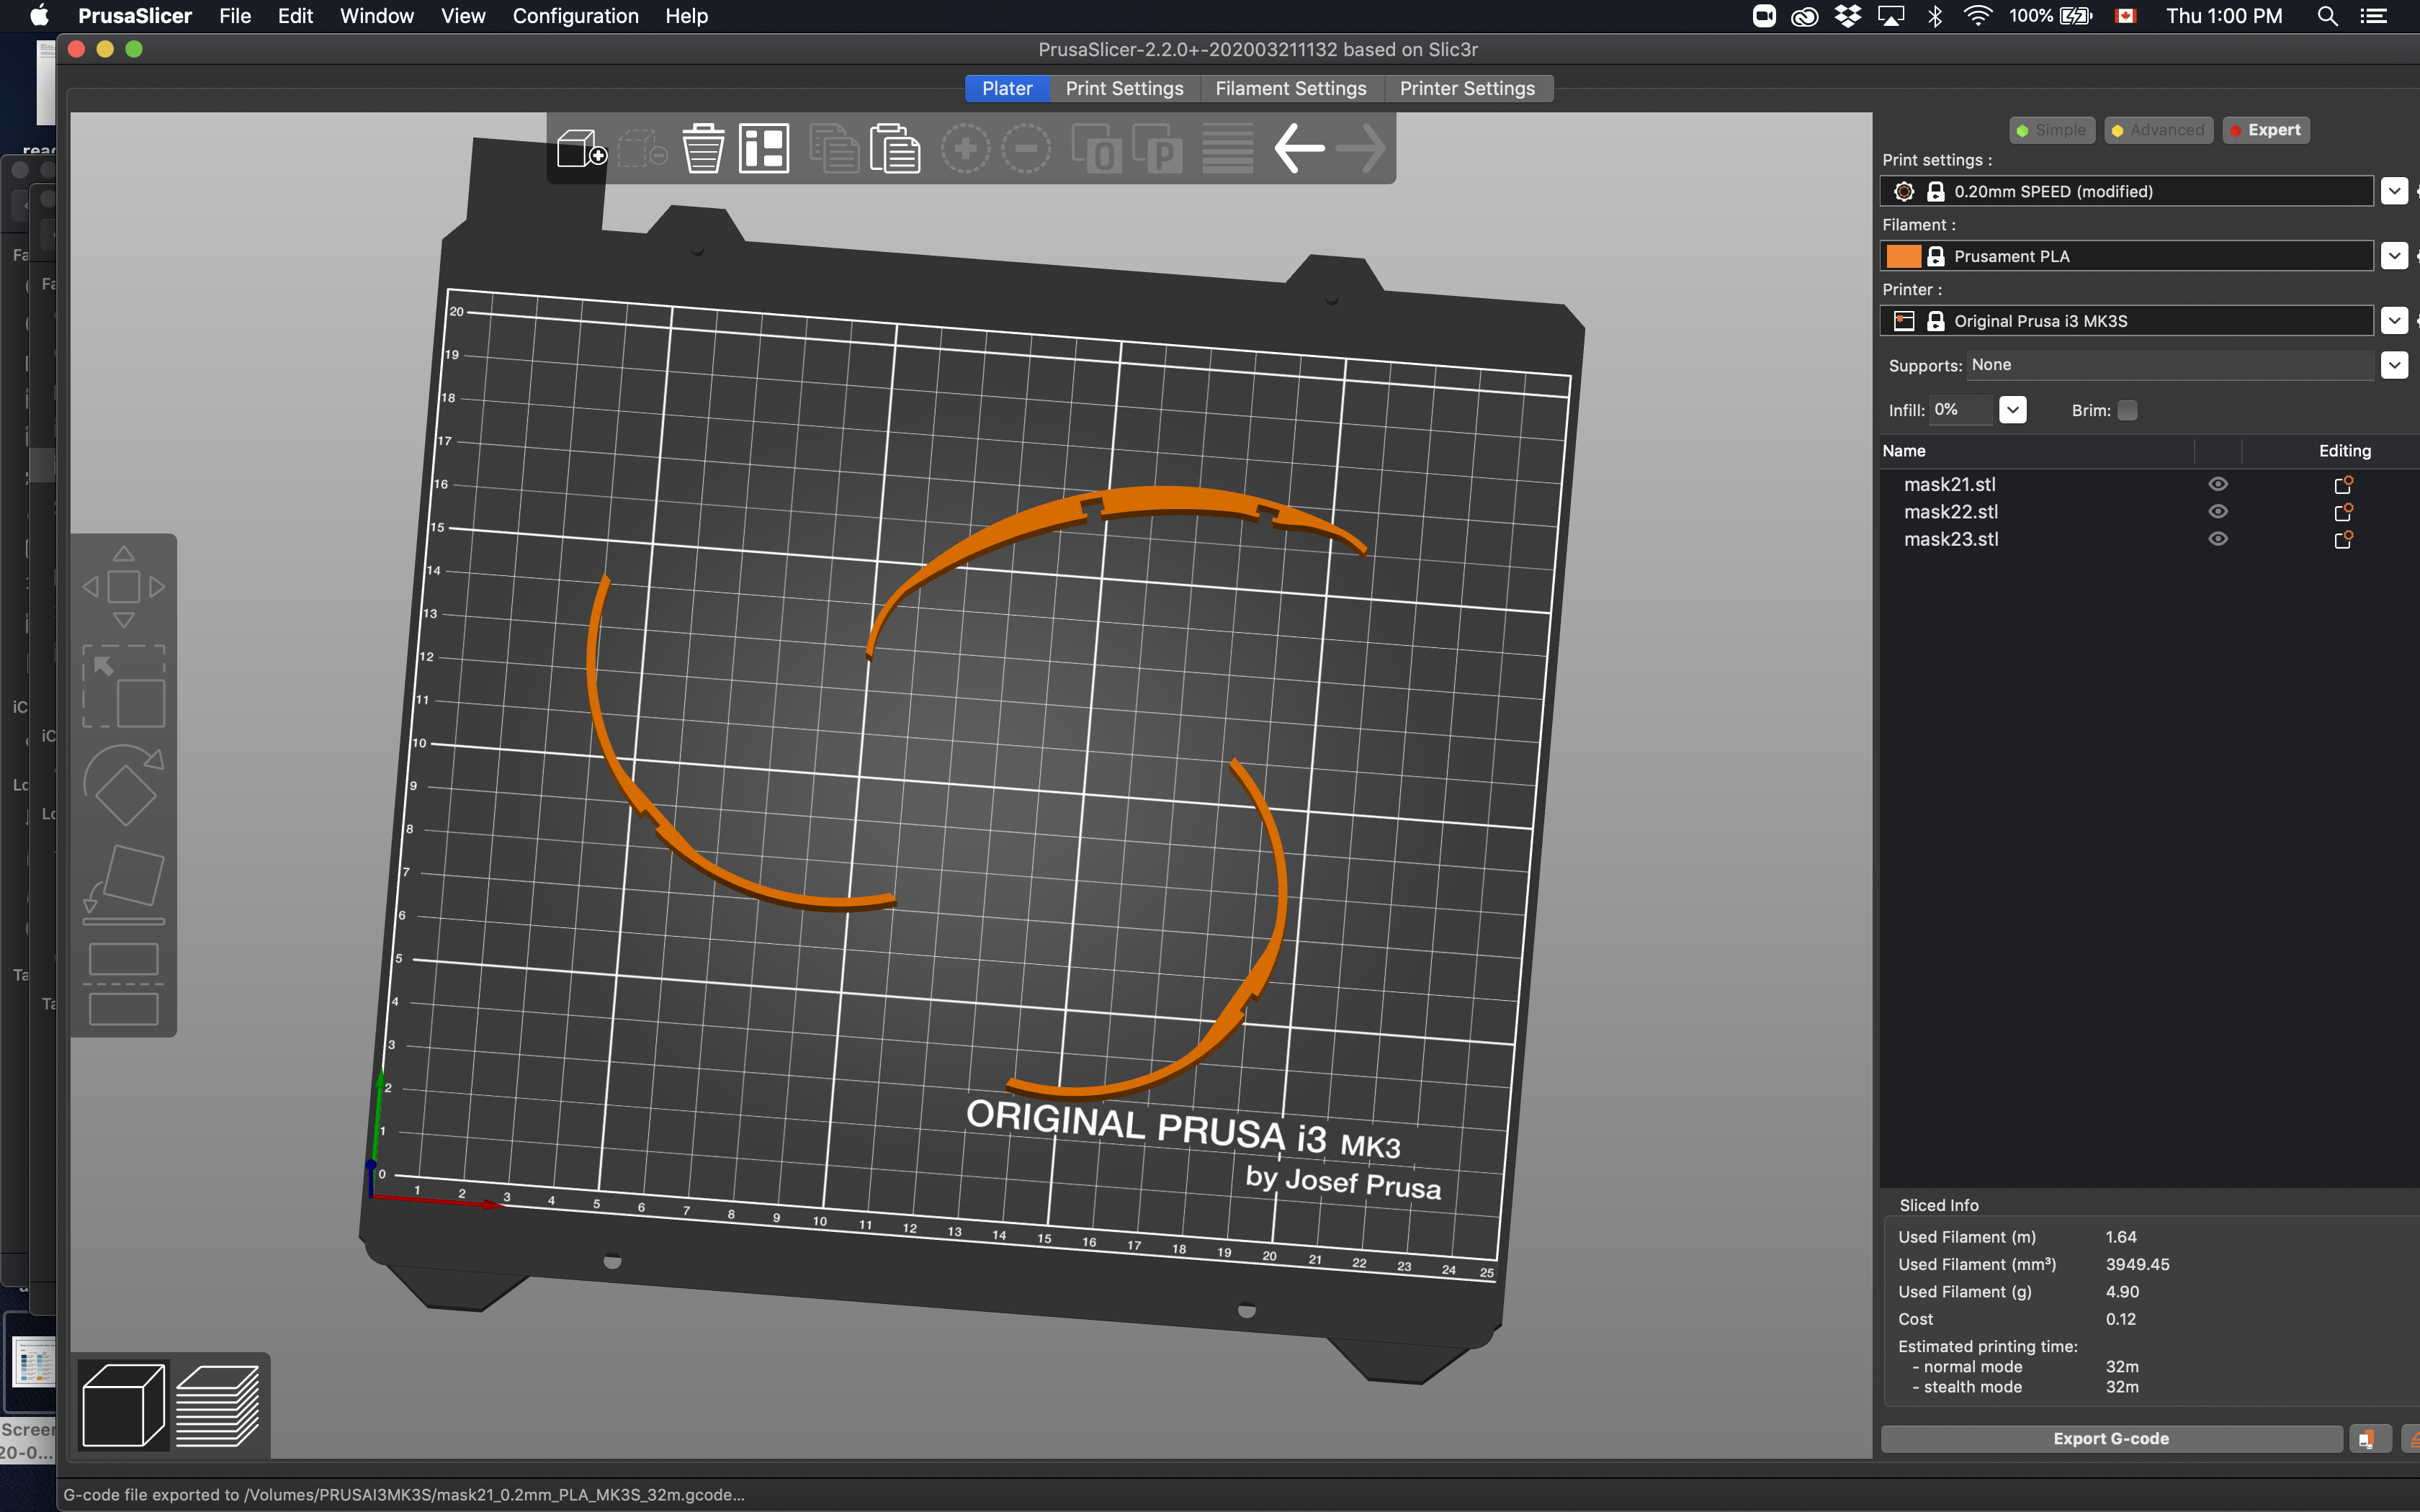Screen dimensions: 2420x1512
Task: Switch to Advanced mode
Action: point(2158,130)
